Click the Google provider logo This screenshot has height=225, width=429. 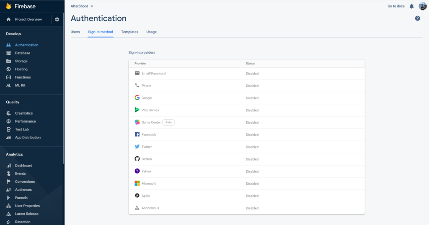coord(137,98)
